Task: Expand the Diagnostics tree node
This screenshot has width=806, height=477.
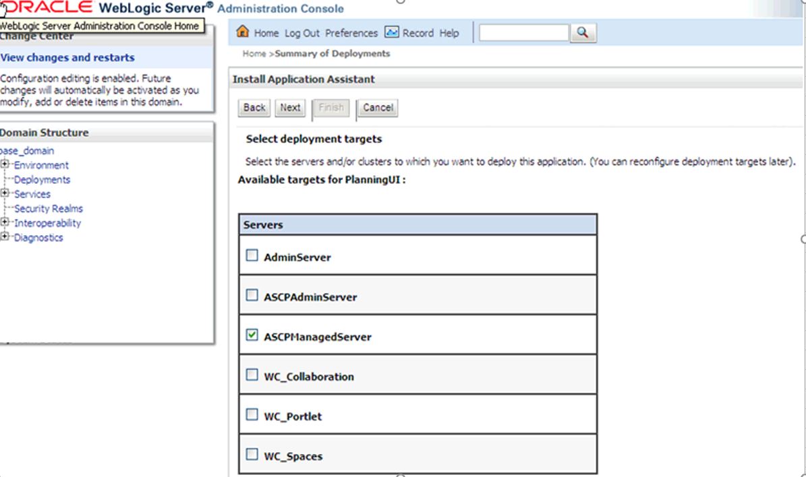Action: (5, 236)
